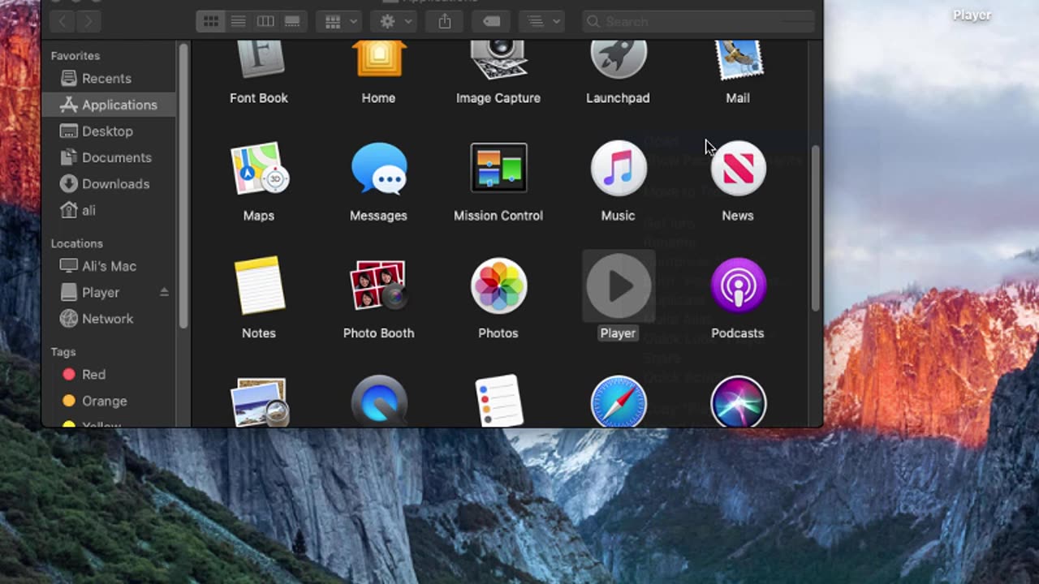Click the Edit Tags toolbar button
Viewport: 1039px width, 584px height.
coord(492,22)
